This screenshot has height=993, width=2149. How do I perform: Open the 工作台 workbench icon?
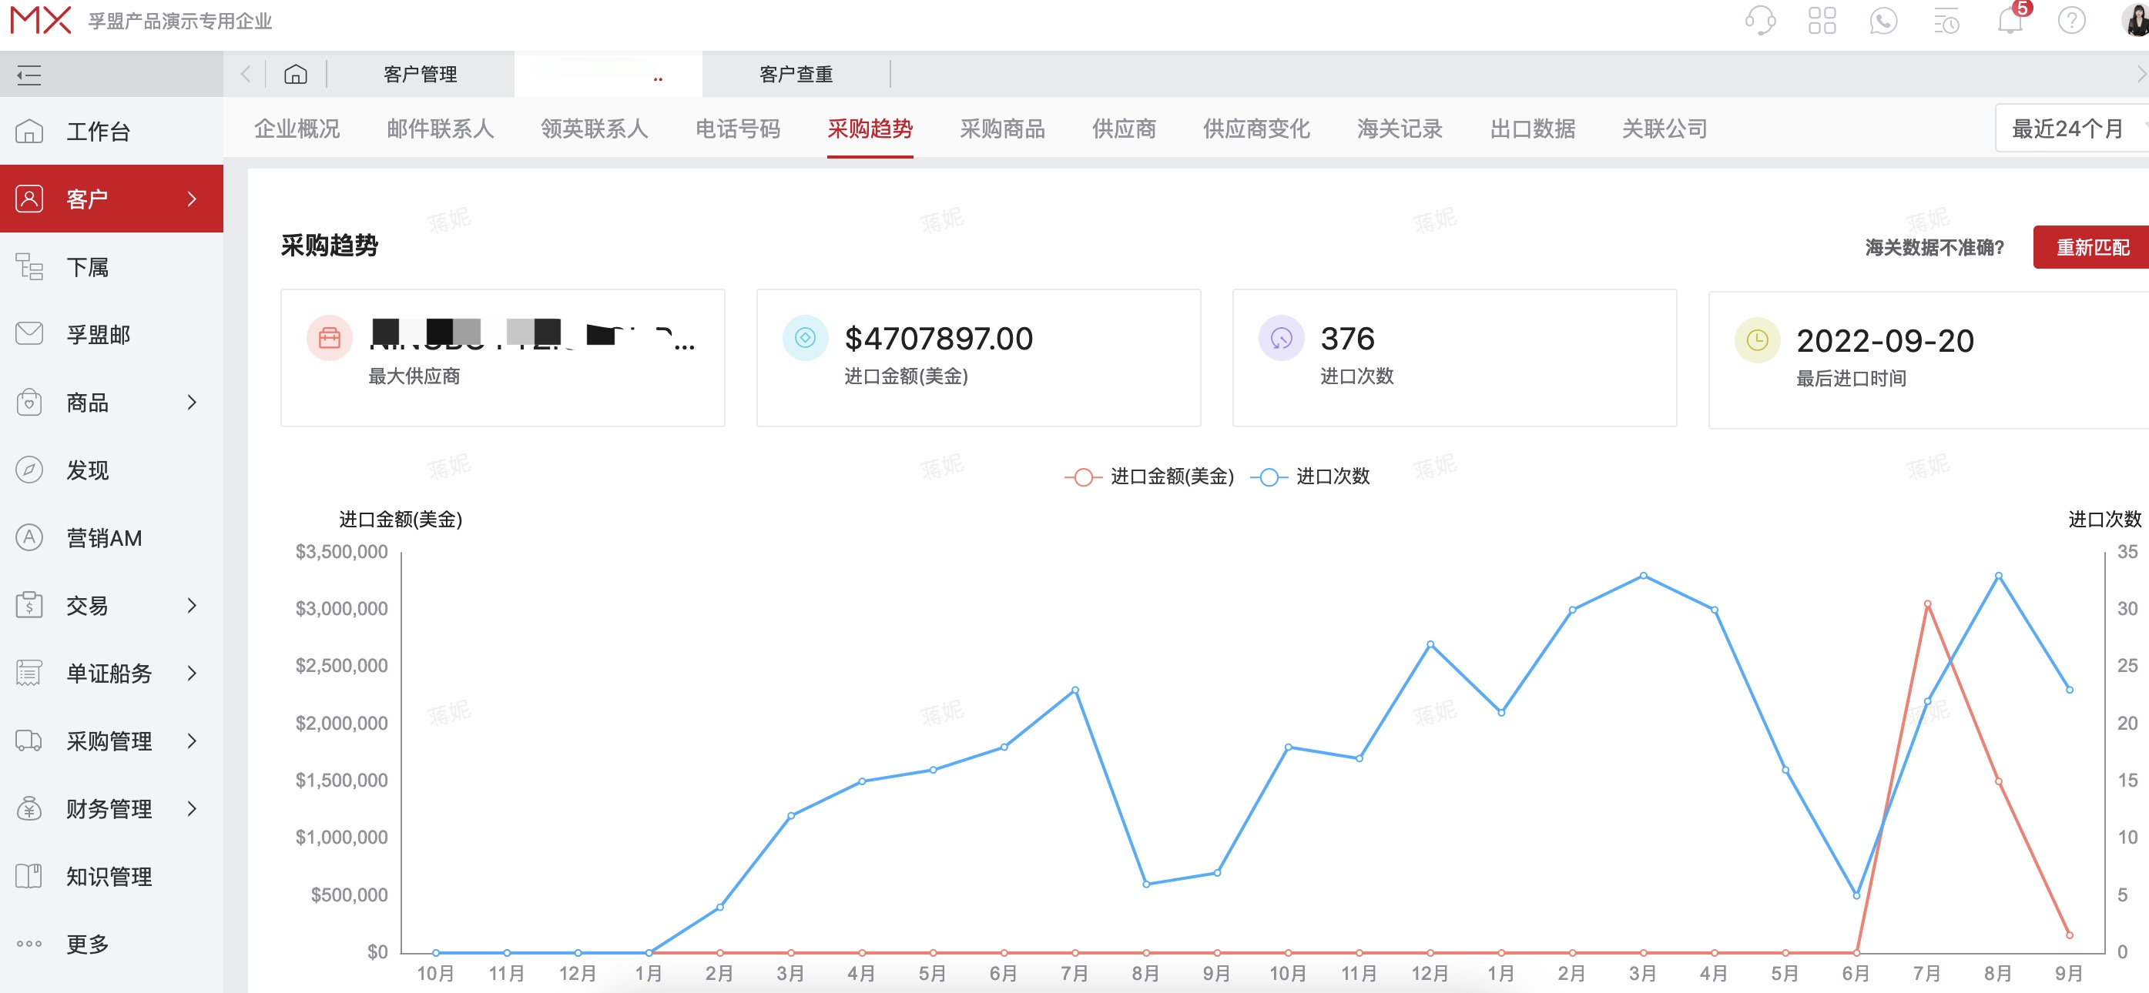(29, 131)
